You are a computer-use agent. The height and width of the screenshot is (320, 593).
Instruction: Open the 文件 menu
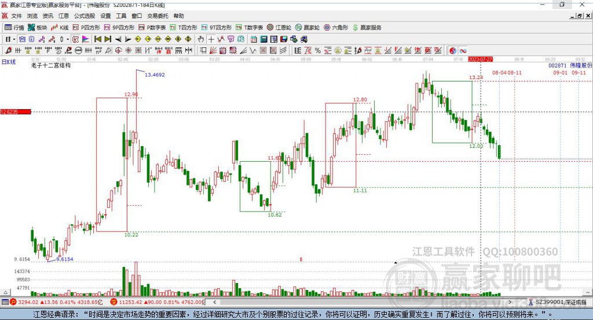coord(16,16)
